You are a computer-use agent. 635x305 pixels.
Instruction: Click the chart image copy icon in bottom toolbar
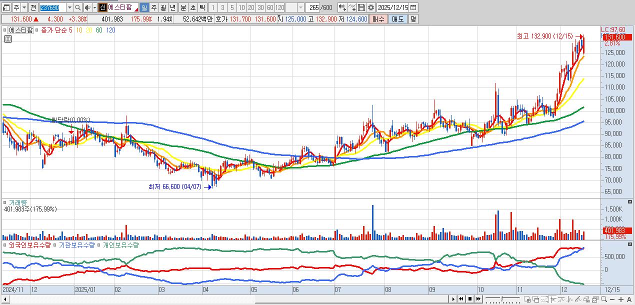[595, 299]
